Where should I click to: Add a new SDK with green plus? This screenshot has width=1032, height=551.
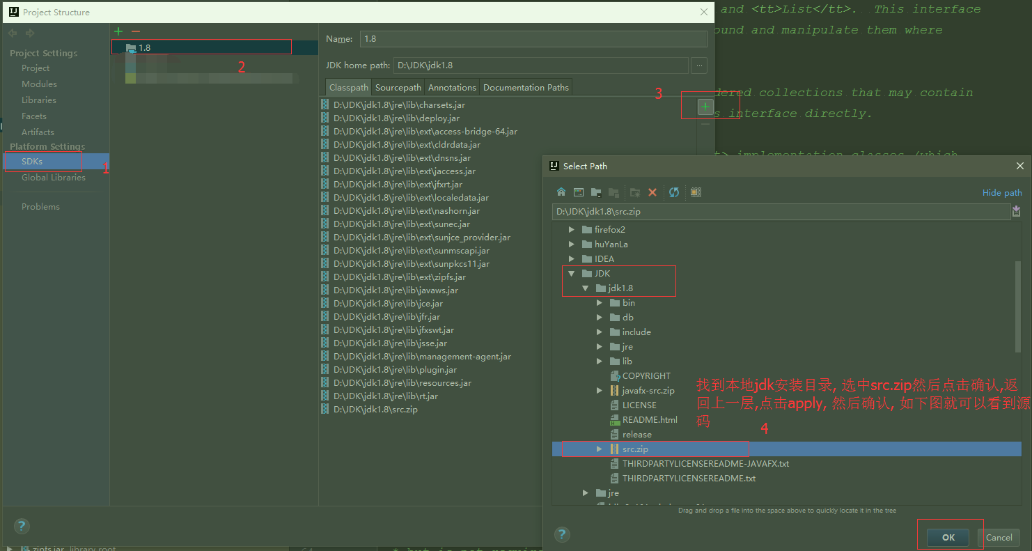coord(118,31)
